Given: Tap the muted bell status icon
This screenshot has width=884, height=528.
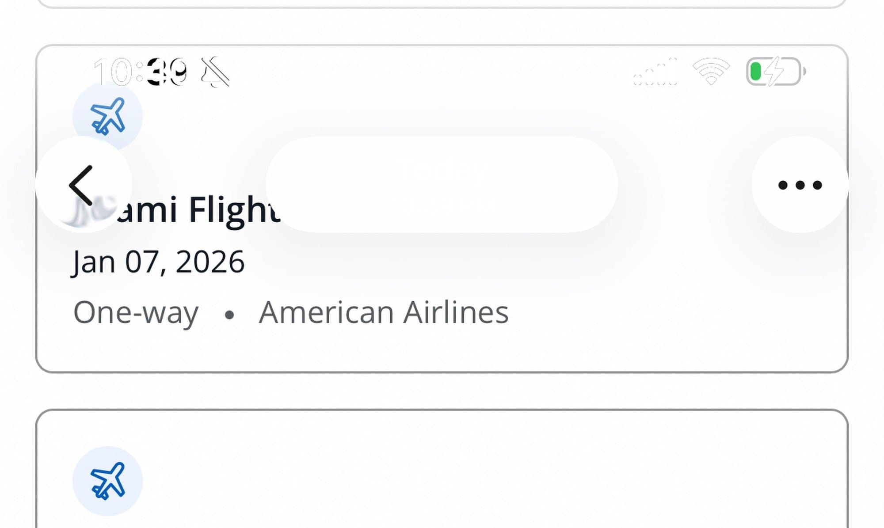Looking at the screenshot, I should point(215,72).
